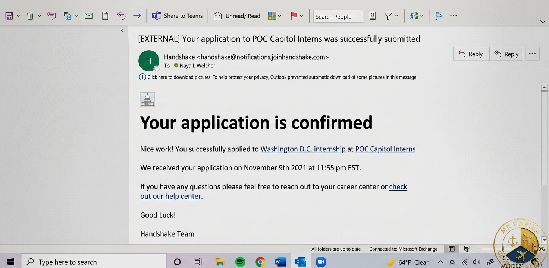Click recipient Naya I. Welcher
Image resolution: width=549 pixels, height=268 pixels.
(197, 66)
